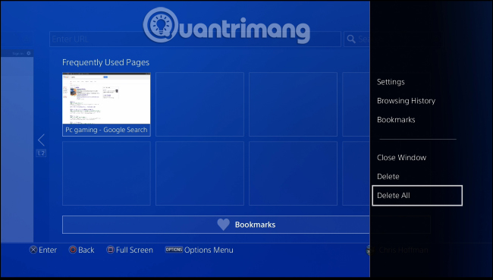Screen dimensions: 493x280
Task: Click the X Enter button hint
Action: coord(43,250)
